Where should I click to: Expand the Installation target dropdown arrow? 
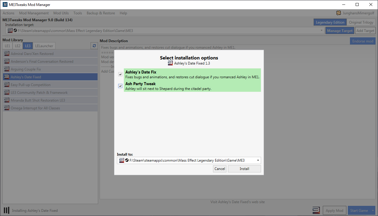[x=322, y=30]
